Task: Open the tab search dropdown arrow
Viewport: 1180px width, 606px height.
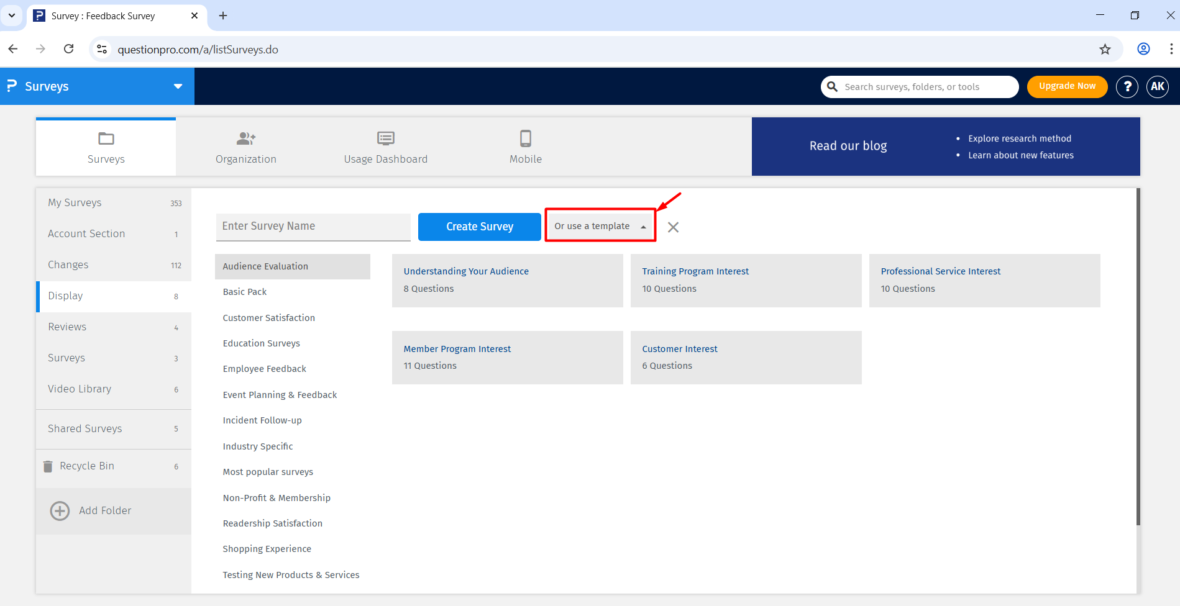Action: pos(12,16)
